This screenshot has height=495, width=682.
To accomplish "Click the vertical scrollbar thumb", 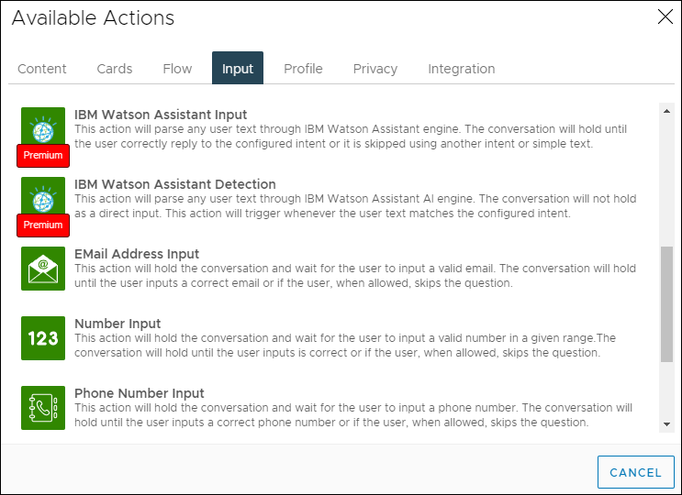I will 666,304.
